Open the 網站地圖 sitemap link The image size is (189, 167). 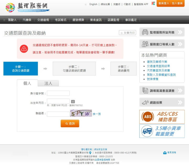click(x=105, y=4)
